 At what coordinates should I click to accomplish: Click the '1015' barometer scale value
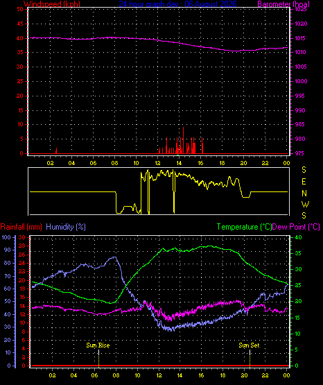coord(301,38)
